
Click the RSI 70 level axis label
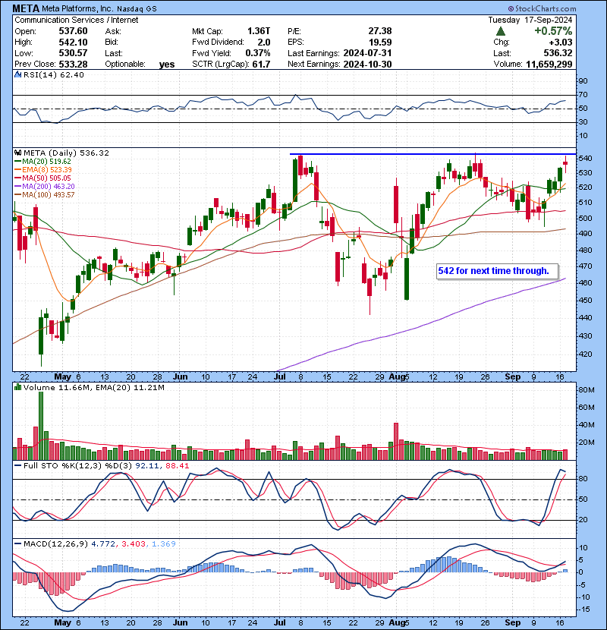583,95
